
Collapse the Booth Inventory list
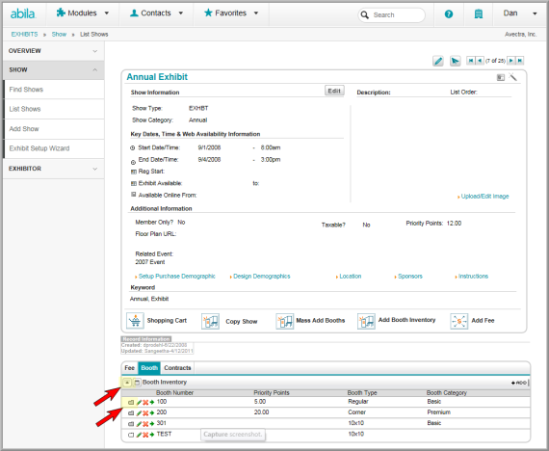click(127, 383)
